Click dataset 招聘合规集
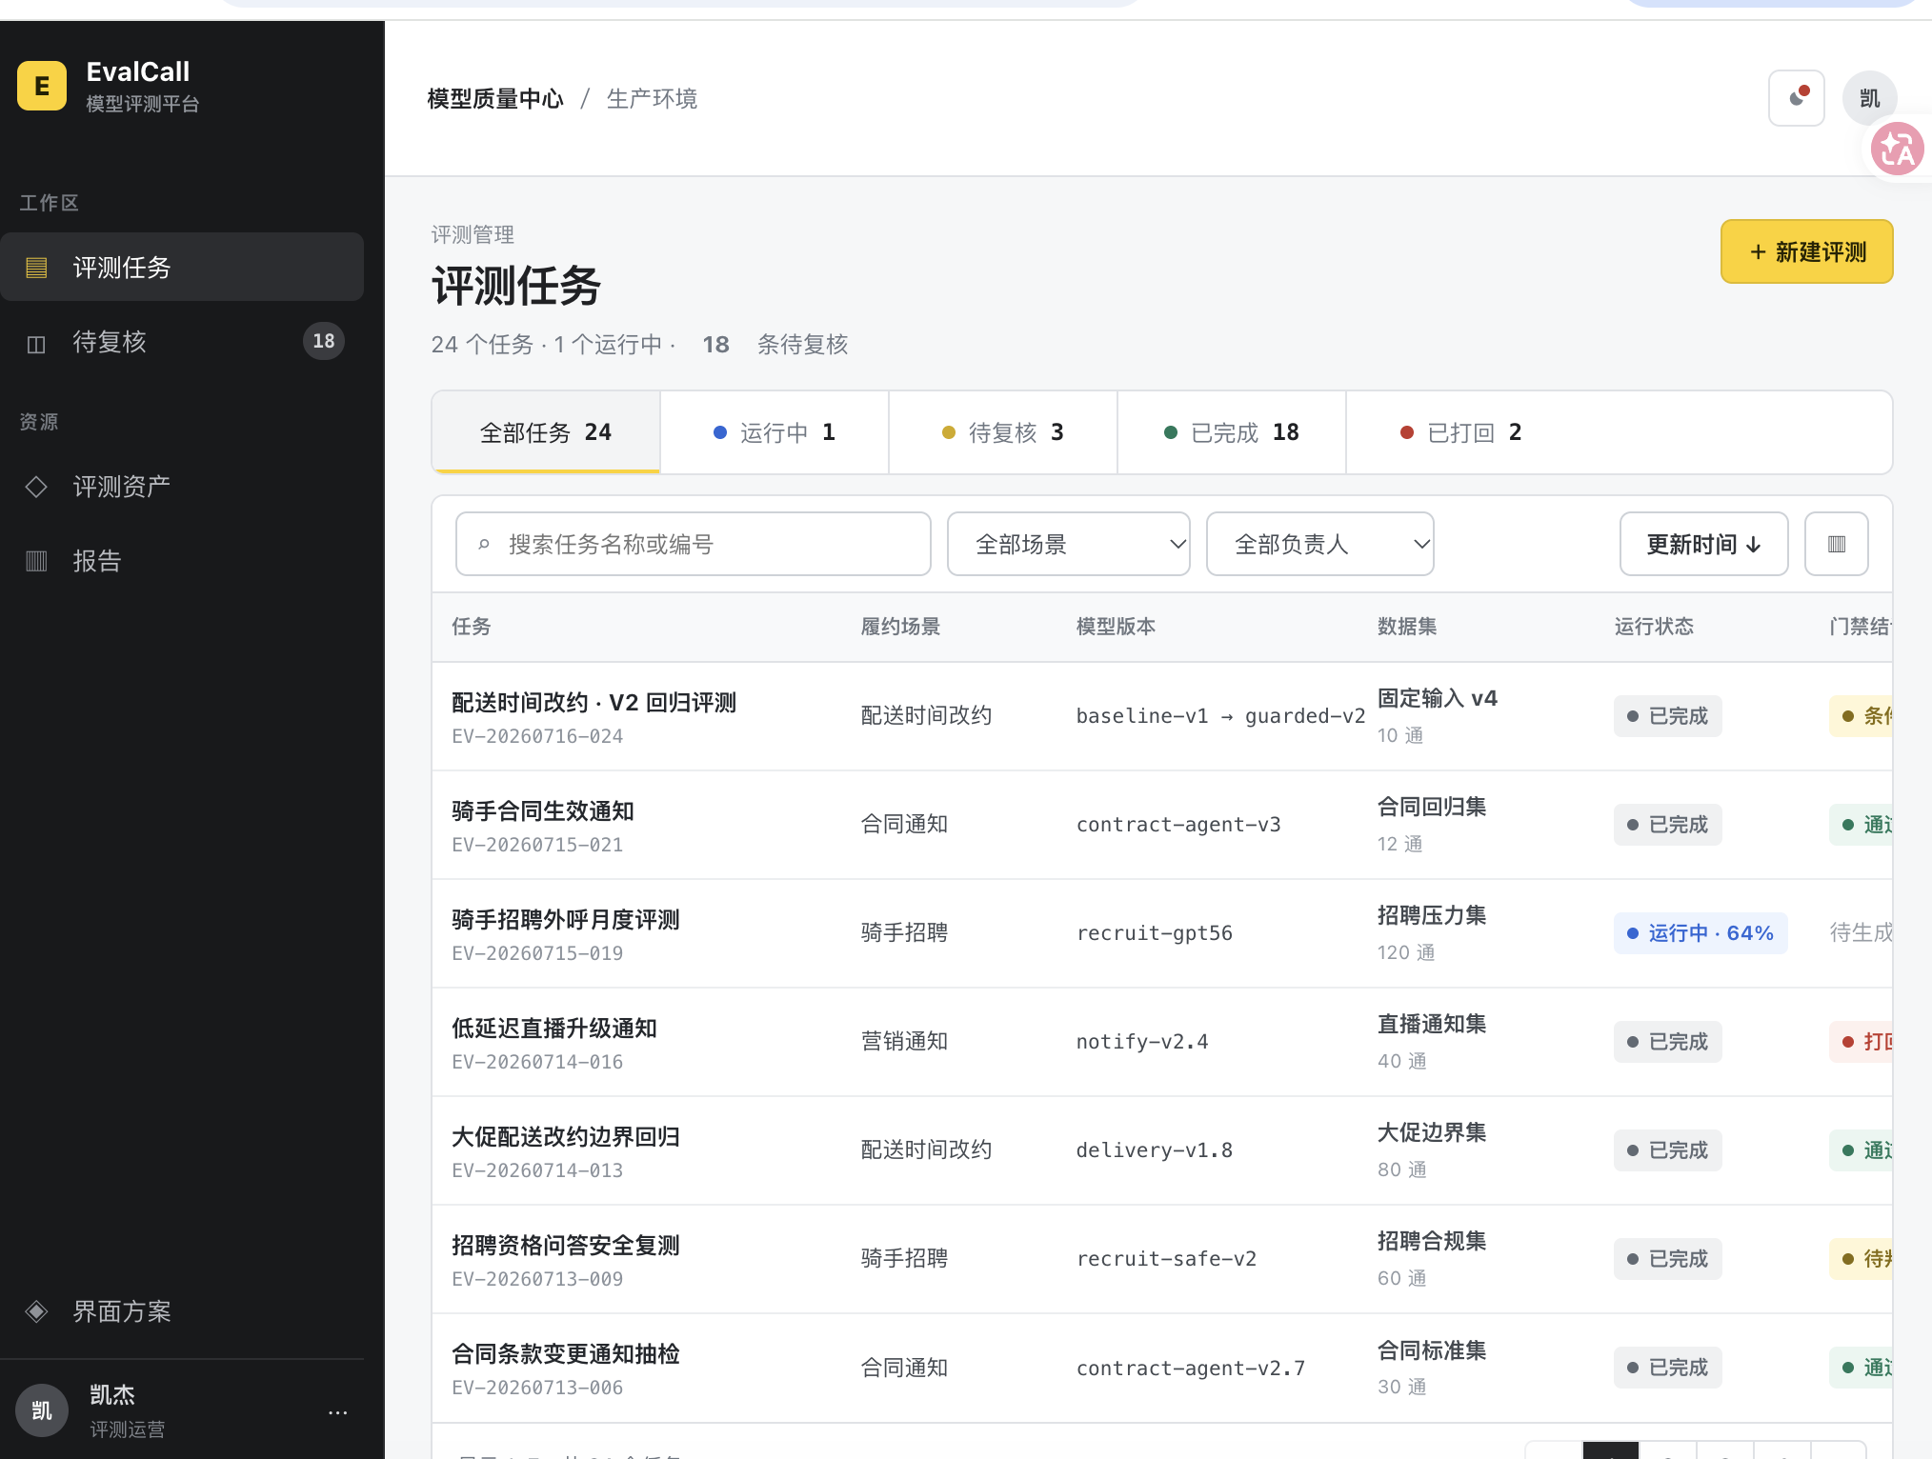Image resolution: width=1932 pixels, height=1459 pixels. [1432, 1242]
